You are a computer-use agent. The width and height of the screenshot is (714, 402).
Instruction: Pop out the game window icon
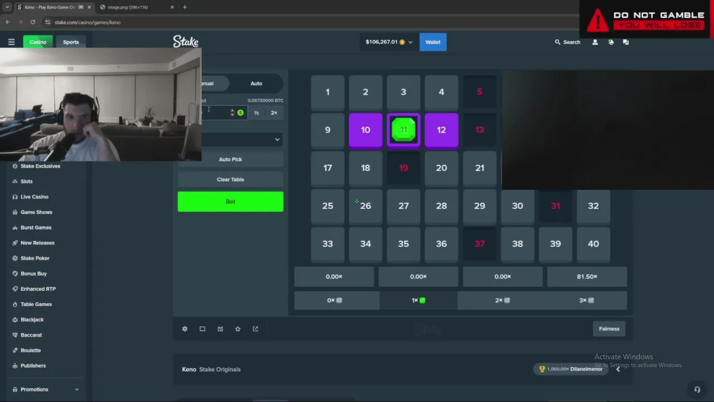(255, 329)
